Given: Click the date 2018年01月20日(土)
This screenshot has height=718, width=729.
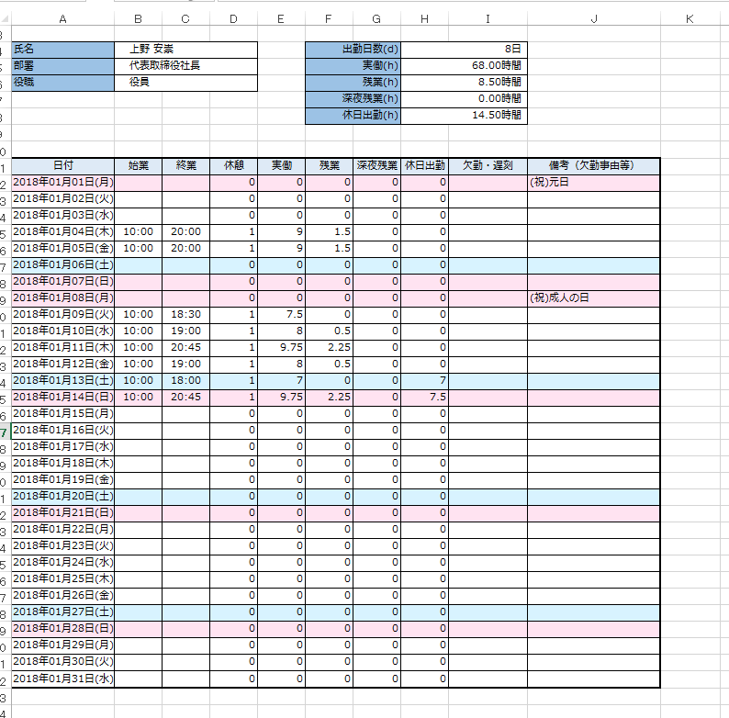Looking at the screenshot, I should [62, 496].
